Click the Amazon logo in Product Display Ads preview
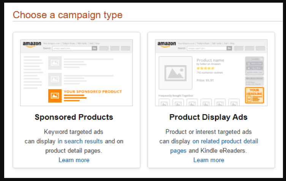Image resolution: width=286 pixels, height=181 pixels. [167, 44]
